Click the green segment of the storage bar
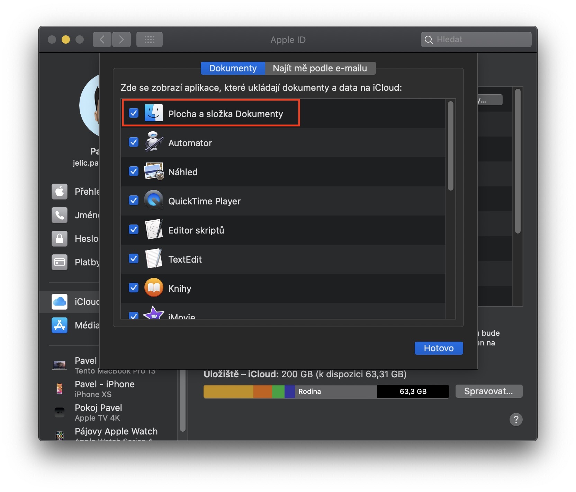This screenshot has height=492, width=576. tap(278, 392)
